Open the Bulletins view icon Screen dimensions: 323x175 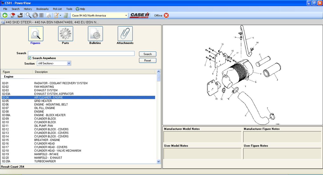95,34
